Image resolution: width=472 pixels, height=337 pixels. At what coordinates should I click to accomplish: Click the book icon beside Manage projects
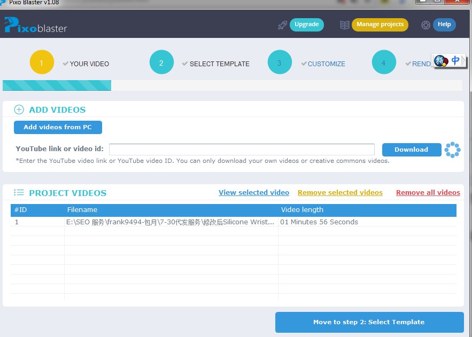click(345, 25)
